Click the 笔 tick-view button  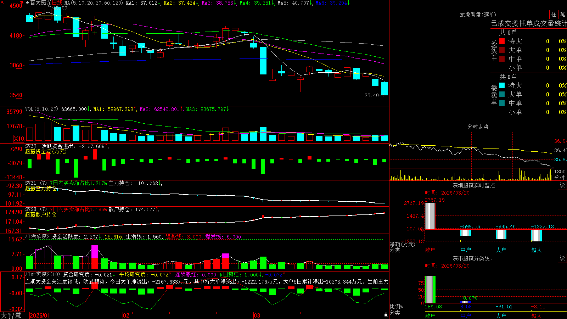point(562,15)
